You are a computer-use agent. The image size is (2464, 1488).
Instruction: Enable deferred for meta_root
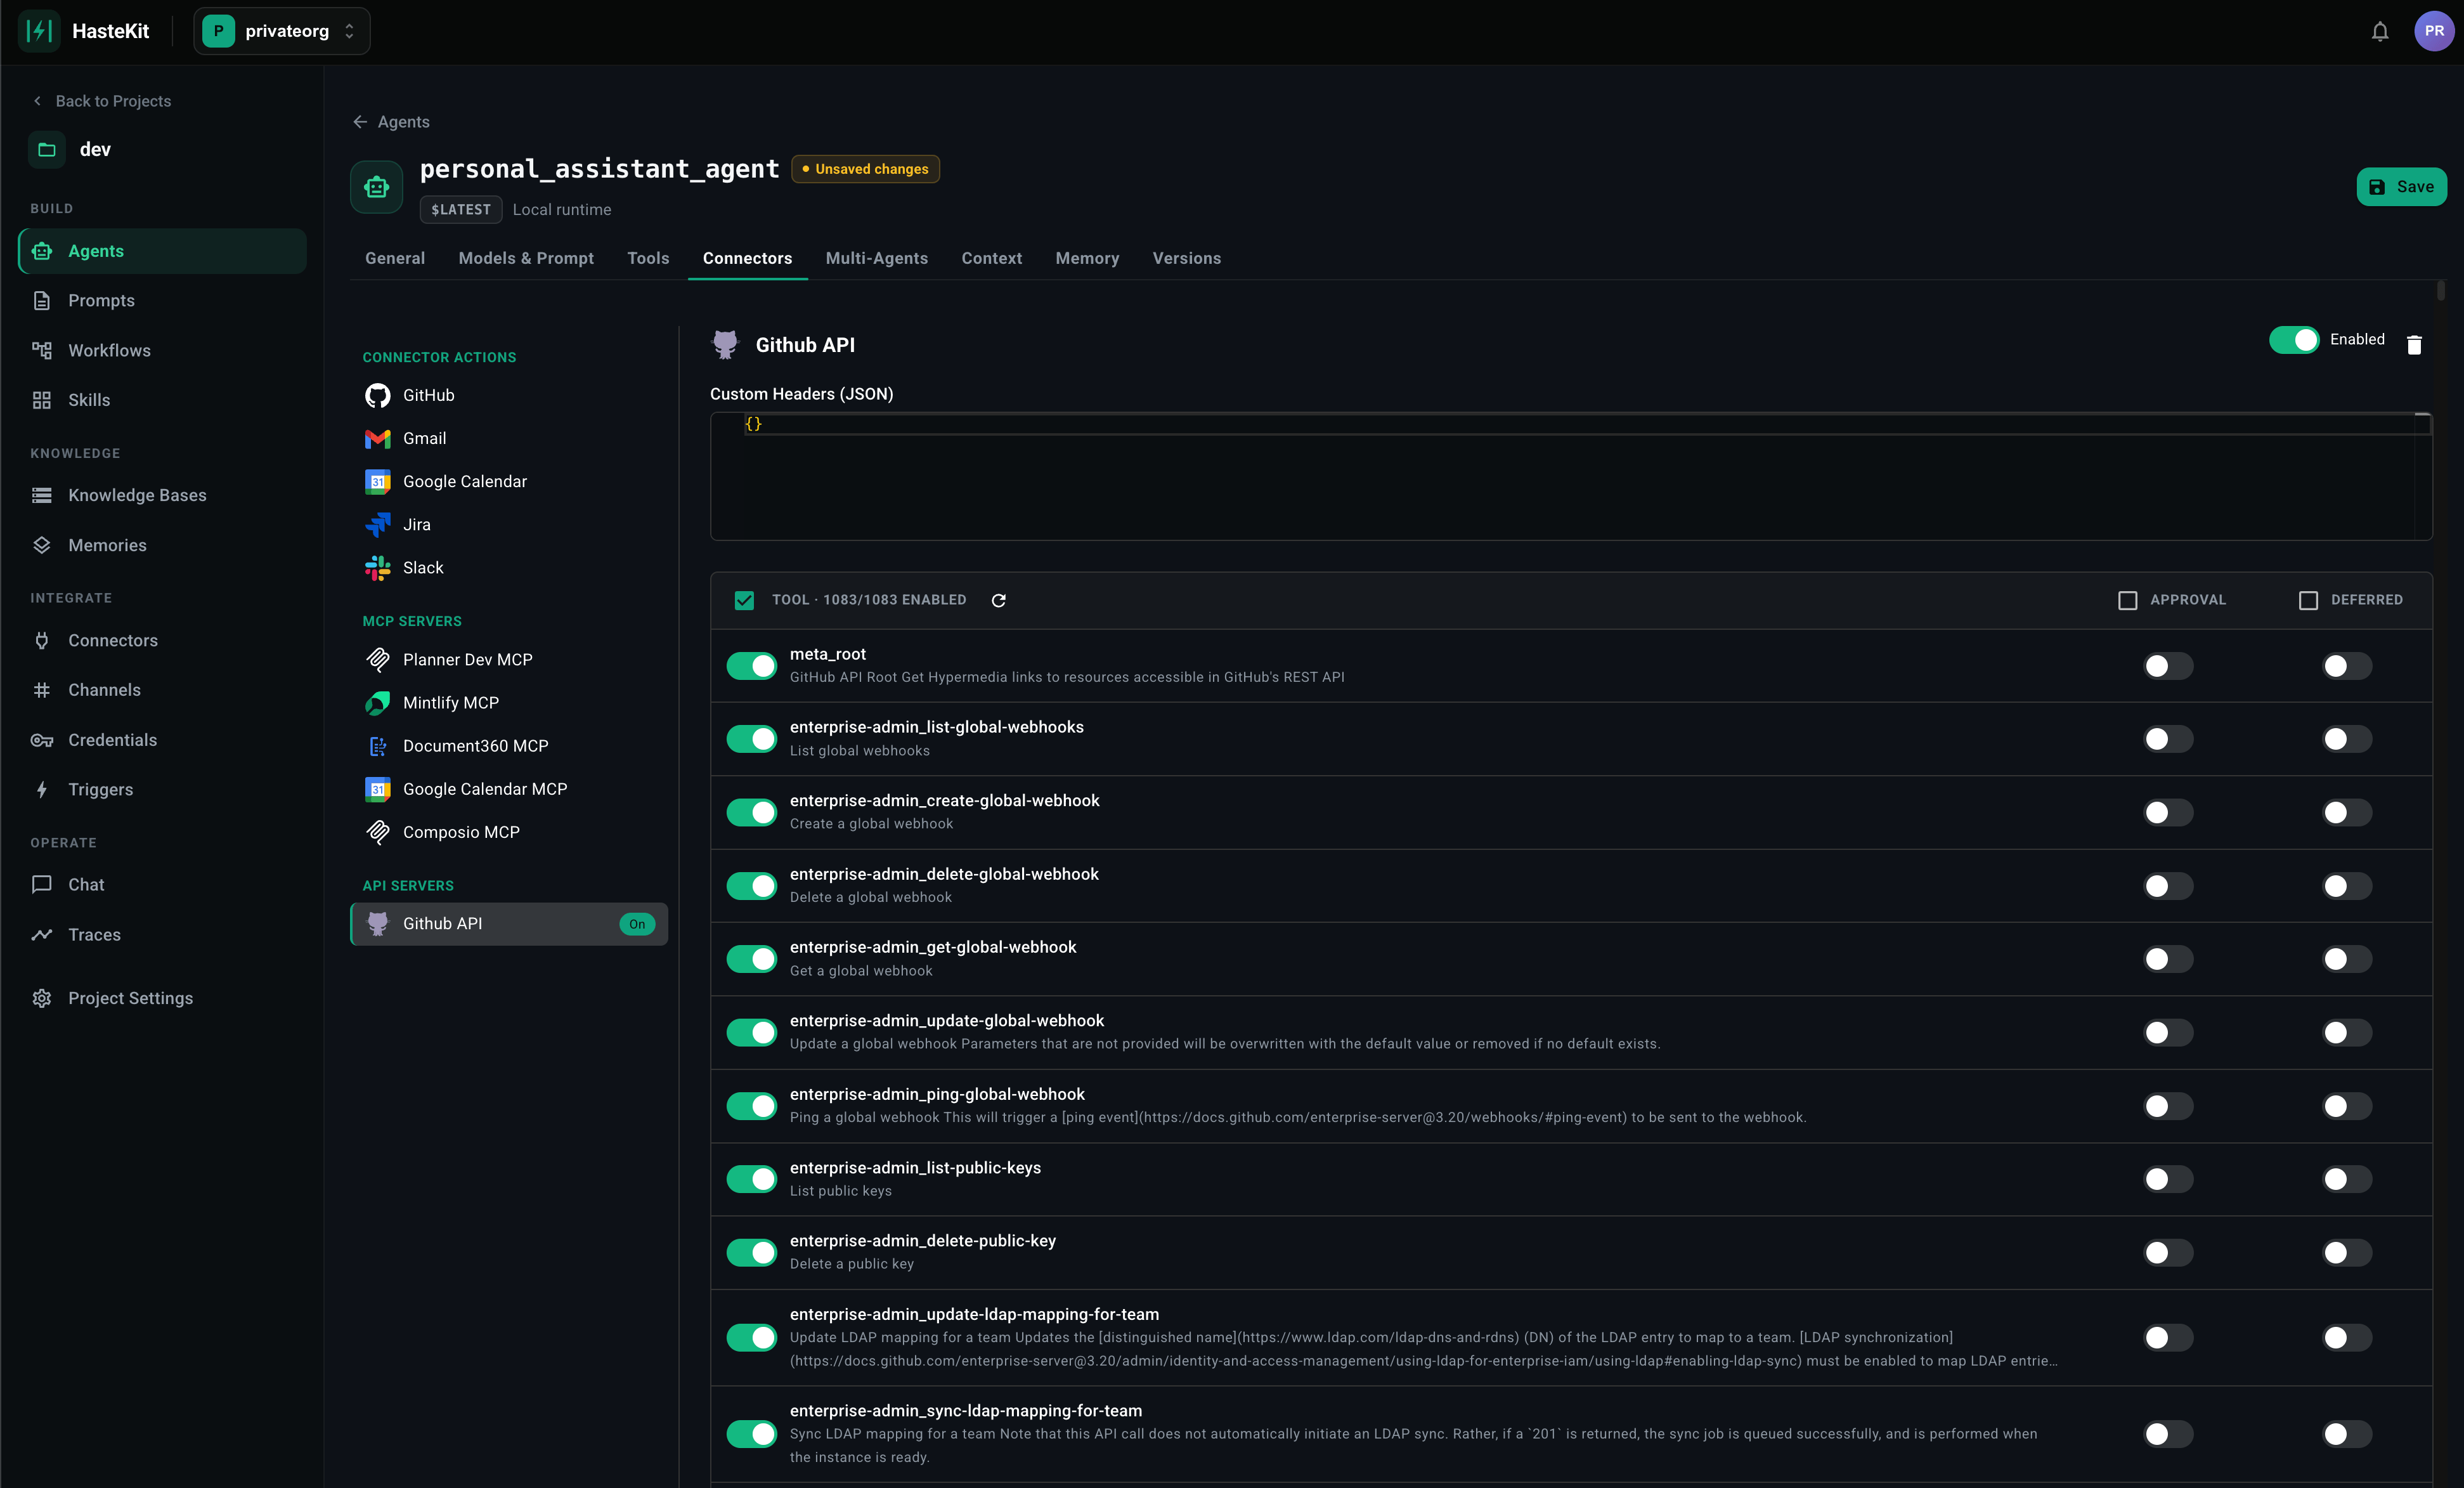pos(2346,666)
